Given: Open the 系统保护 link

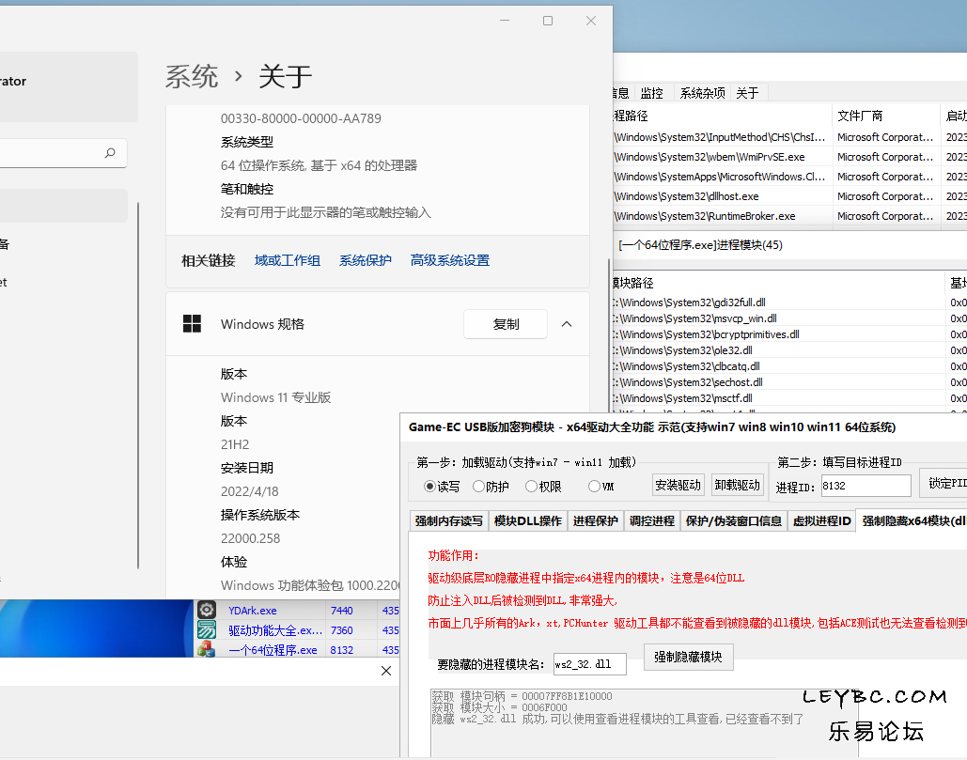Looking at the screenshot, I should (x=365, y=261).
